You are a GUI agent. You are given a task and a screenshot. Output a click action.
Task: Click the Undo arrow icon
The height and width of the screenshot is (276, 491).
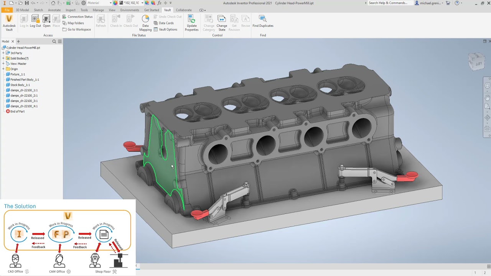(33, 3)
